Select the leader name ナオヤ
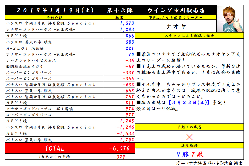 click(x=176, y=26)
